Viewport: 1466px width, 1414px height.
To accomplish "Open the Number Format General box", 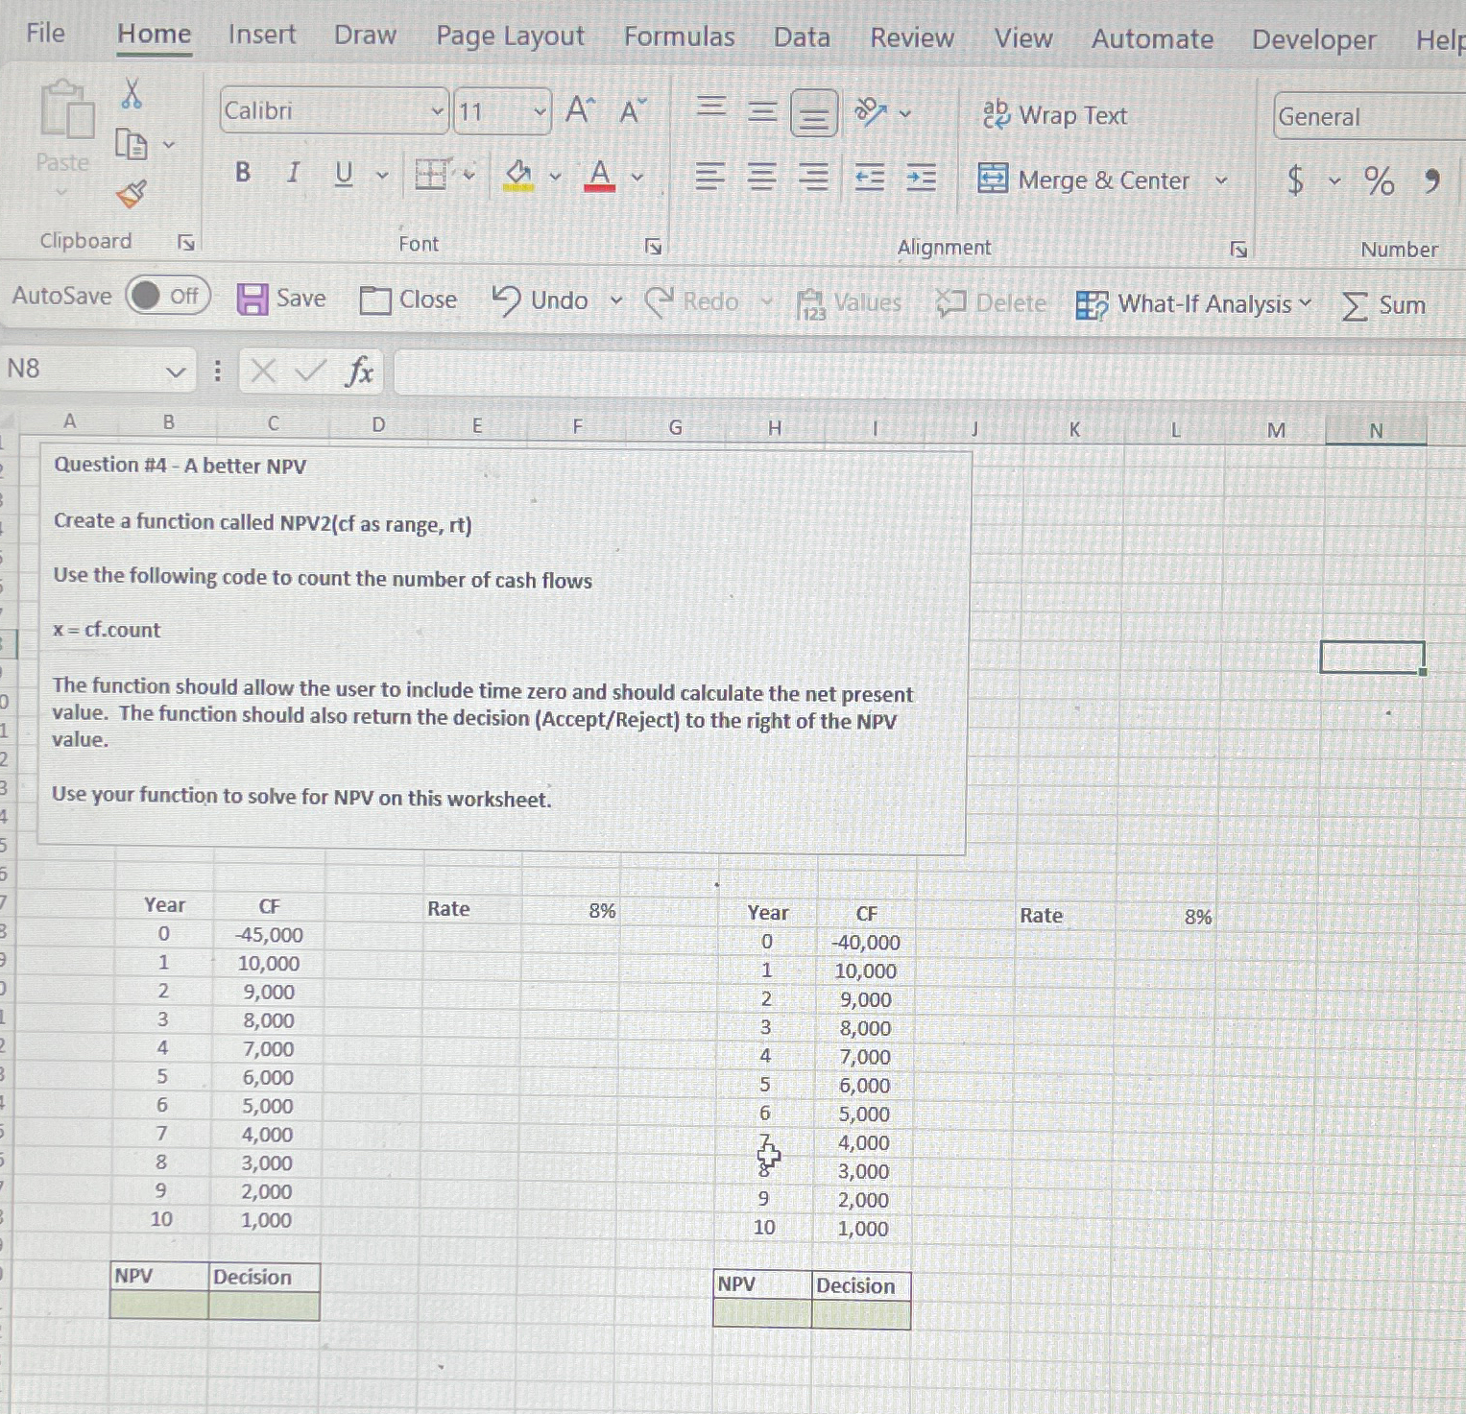I will tap(1370, 117).
